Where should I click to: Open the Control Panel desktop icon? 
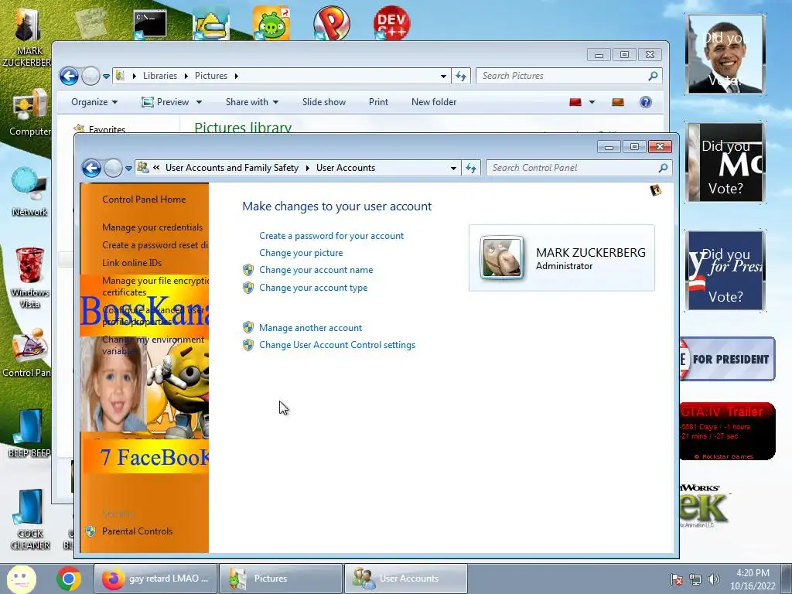[28, 353]
